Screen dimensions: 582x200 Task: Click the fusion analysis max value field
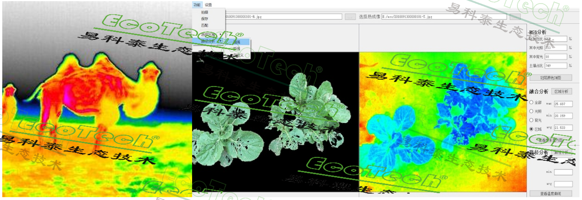pyautogui.click(x=563, y=104)
